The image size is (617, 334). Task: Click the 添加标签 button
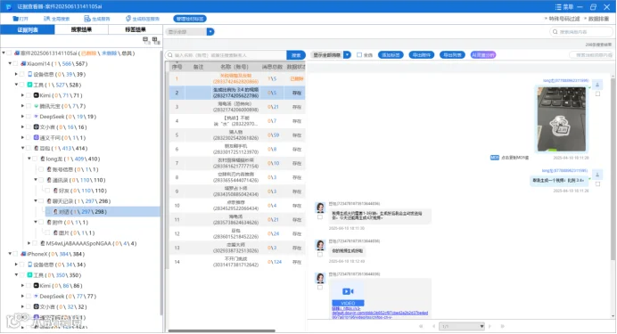[391, 55]
